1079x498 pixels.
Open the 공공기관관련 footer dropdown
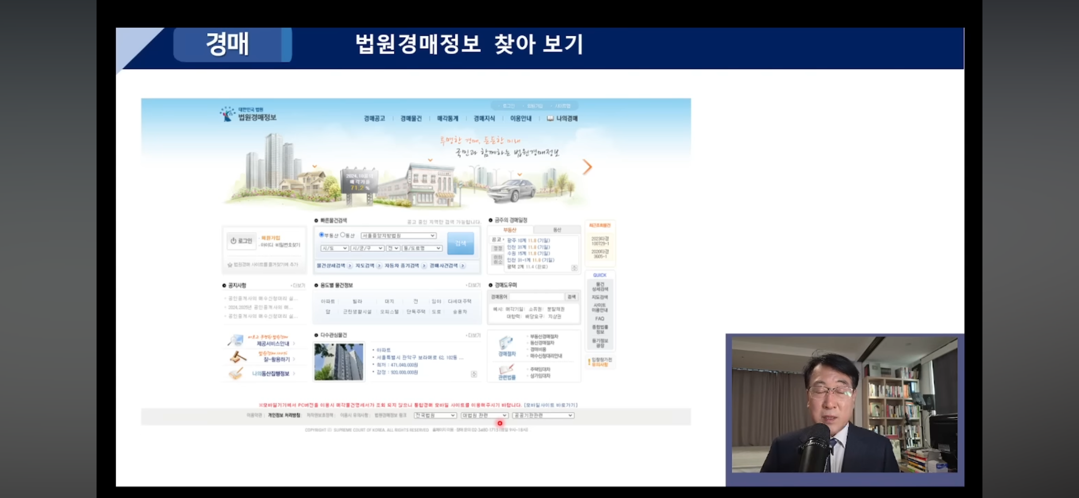[x=543, y=415]
